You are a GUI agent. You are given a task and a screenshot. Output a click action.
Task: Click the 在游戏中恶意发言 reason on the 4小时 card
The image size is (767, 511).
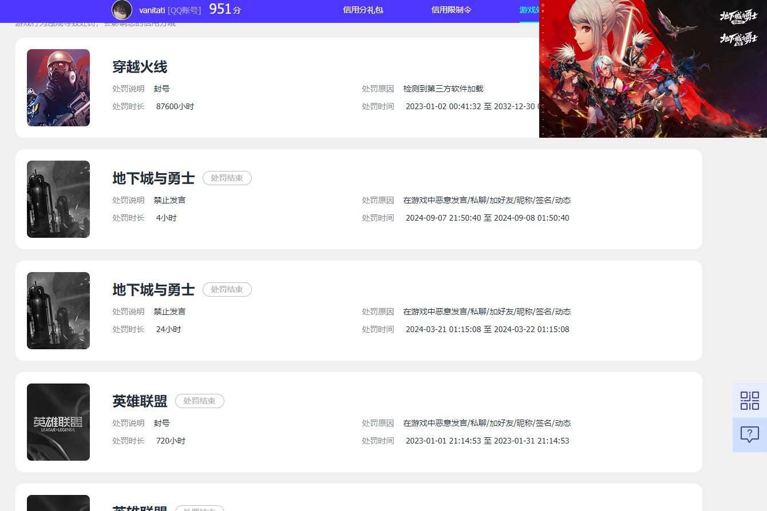tap(487, 200)
